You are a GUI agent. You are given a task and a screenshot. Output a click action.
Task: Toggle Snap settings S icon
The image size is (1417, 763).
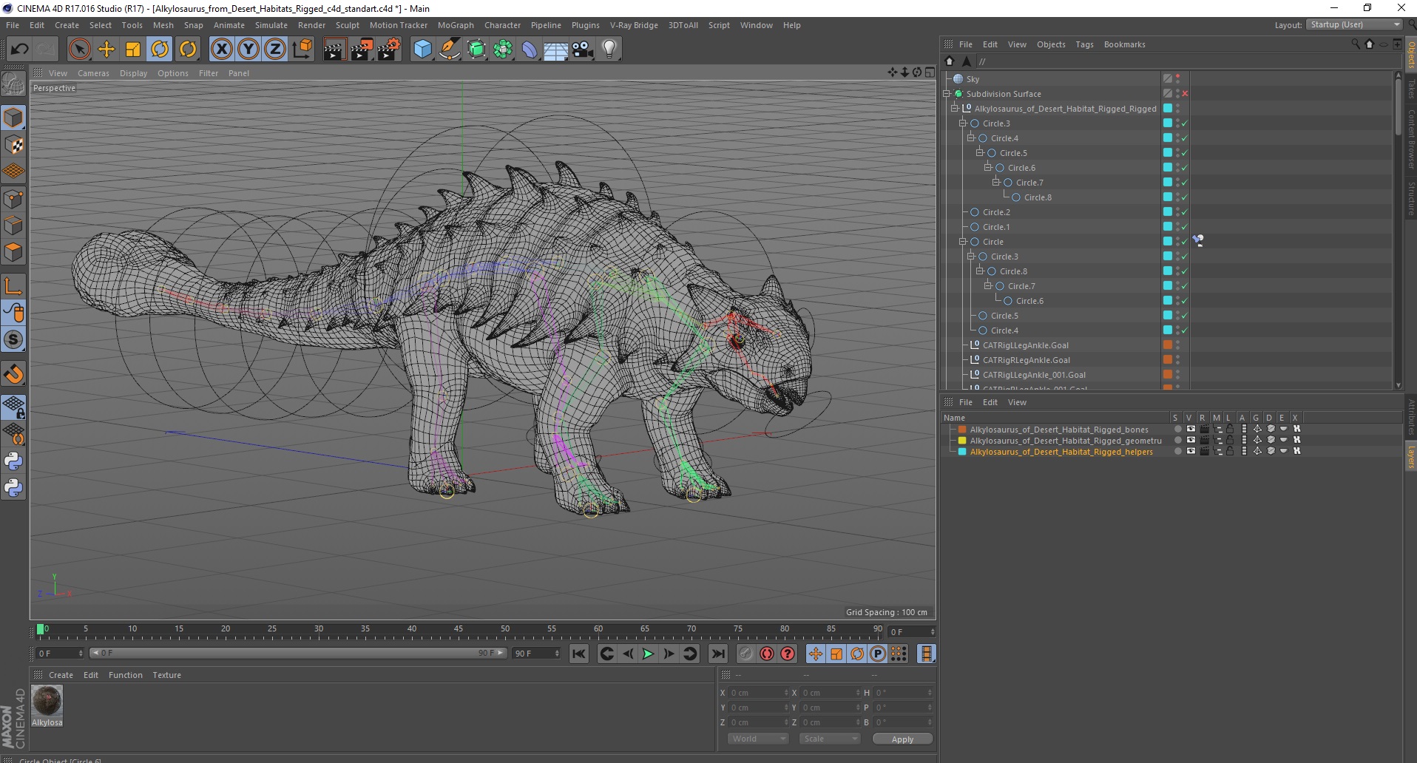(x=13, y=339)
